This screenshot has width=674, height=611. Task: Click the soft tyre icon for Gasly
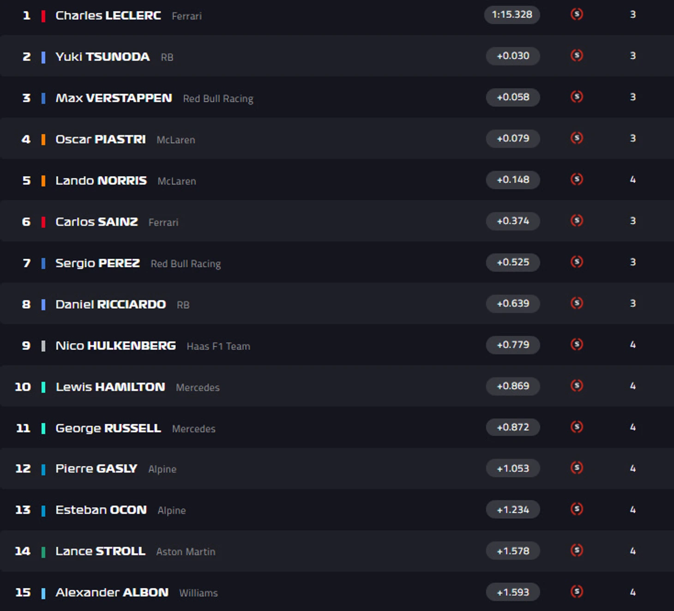coord(577,468)
